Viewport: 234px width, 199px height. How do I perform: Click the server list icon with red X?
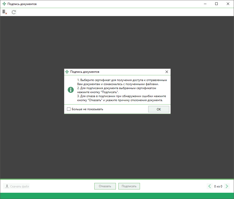[5, 12]
